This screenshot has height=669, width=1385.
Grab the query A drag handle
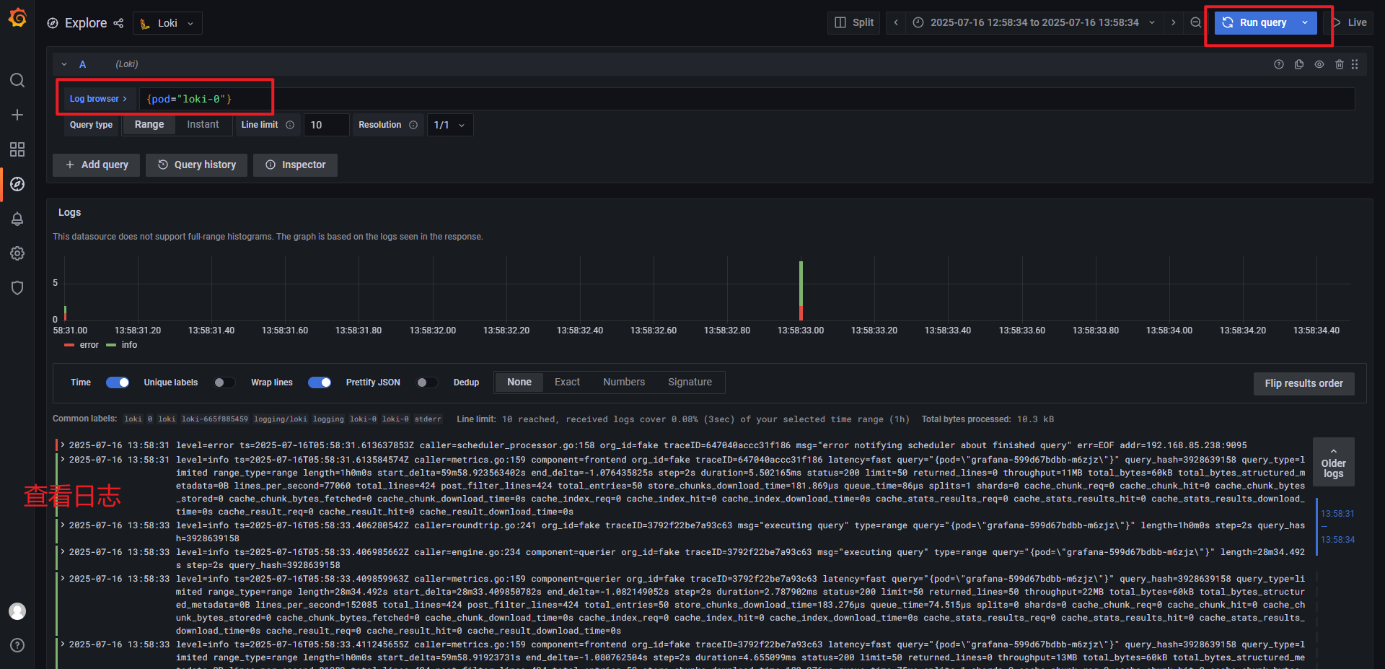(x=1355, y=64)
